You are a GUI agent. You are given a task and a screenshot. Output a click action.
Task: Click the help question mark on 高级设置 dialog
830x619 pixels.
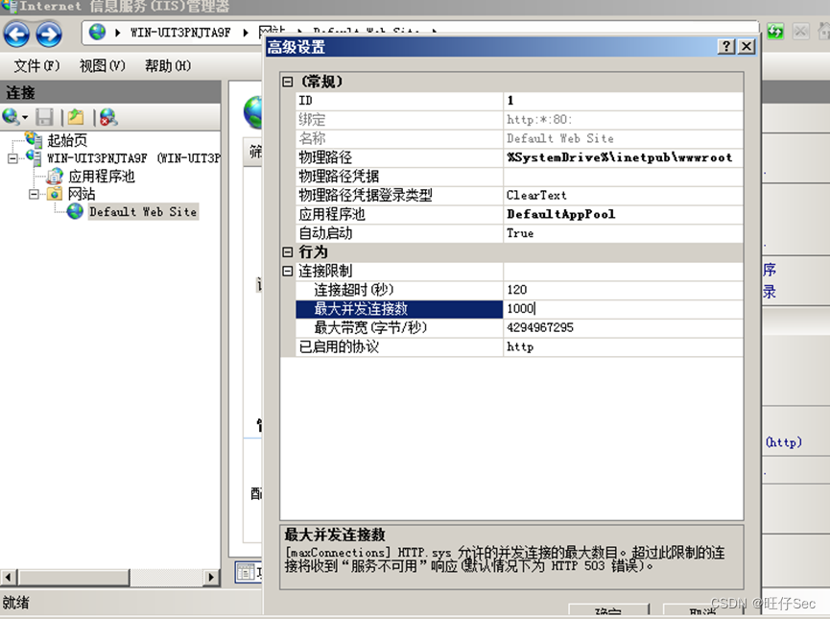click(726, 46)
